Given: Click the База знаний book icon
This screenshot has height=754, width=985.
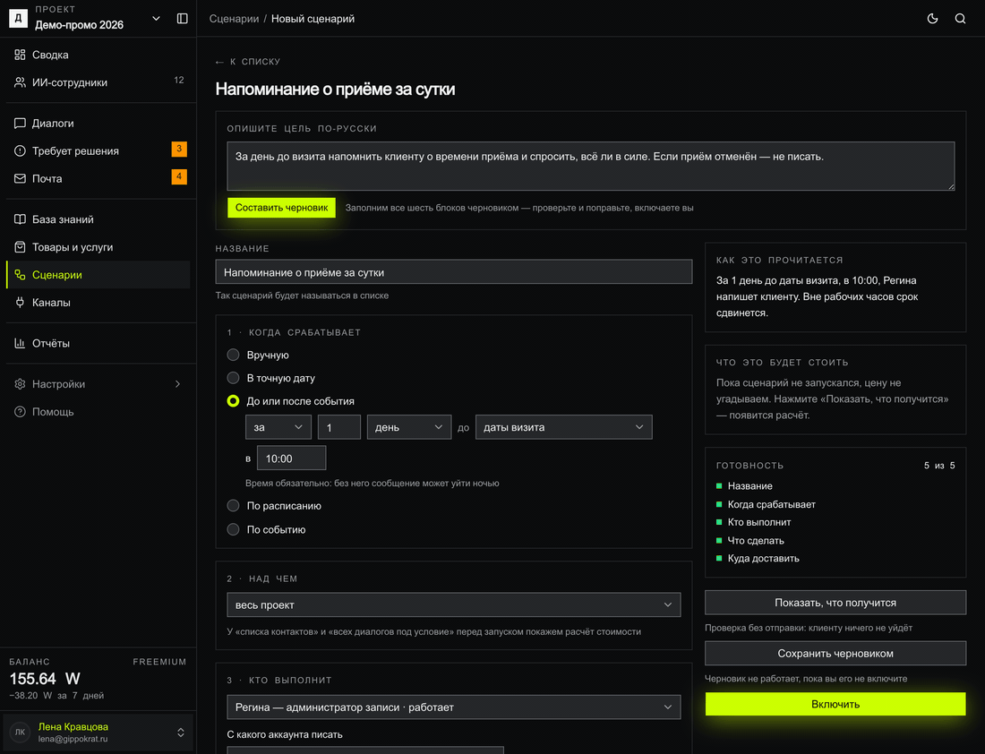Looking at the screenshot, I should (x=20, y=219).
